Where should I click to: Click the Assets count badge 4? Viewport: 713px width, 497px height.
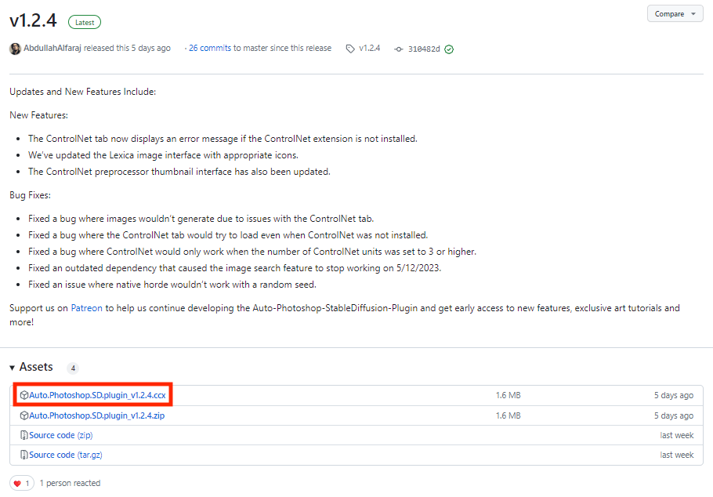pyautogui.click(x=73, y=368)
